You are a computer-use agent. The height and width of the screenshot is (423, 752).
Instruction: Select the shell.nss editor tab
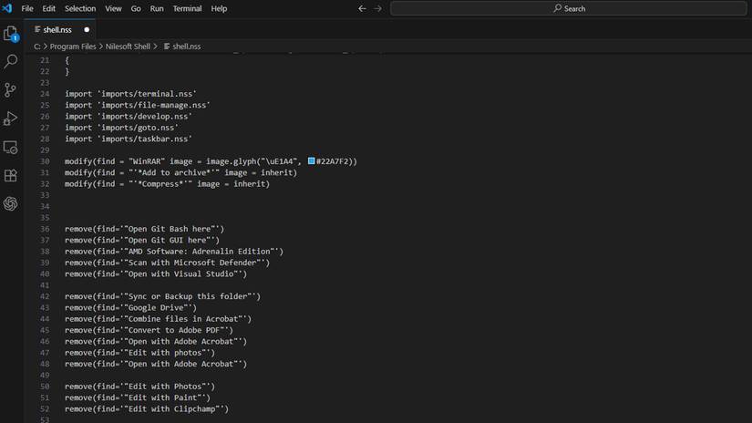[60, 30]
